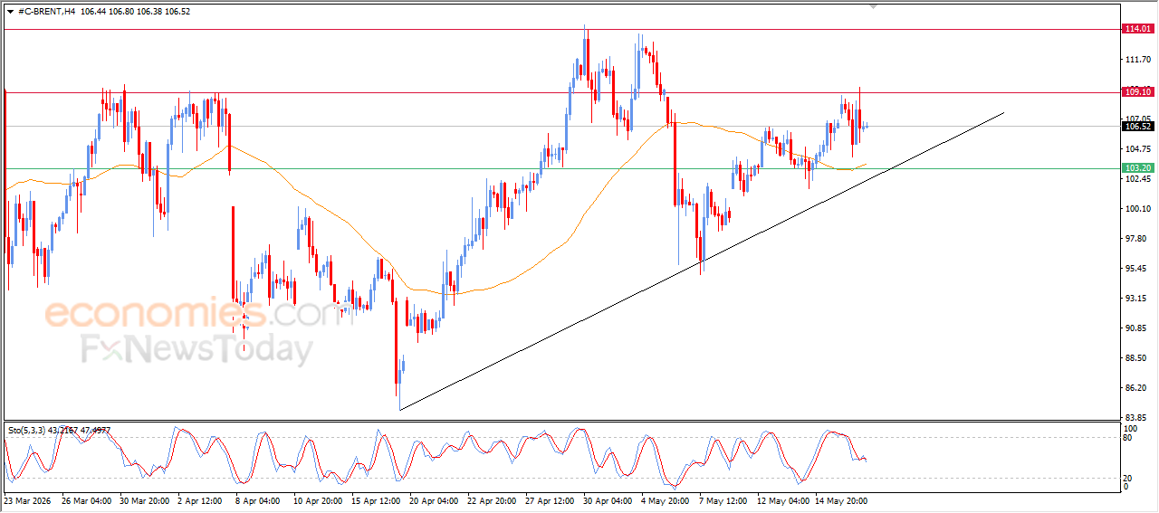Click the 14 May 20:00 time axis label
The image size is (1159, 513).
point(845,500)
